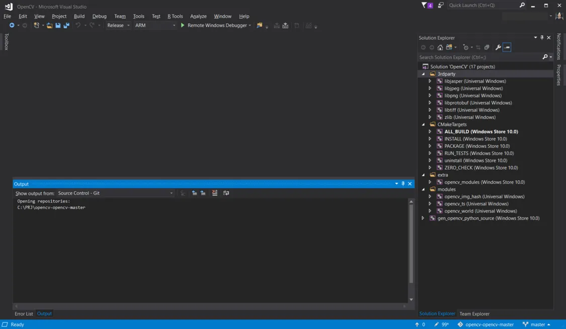The width and height of the screenshot is (566, 329).
Task: Expand the opencv_world project node
Action: click(x=430, y=211)
